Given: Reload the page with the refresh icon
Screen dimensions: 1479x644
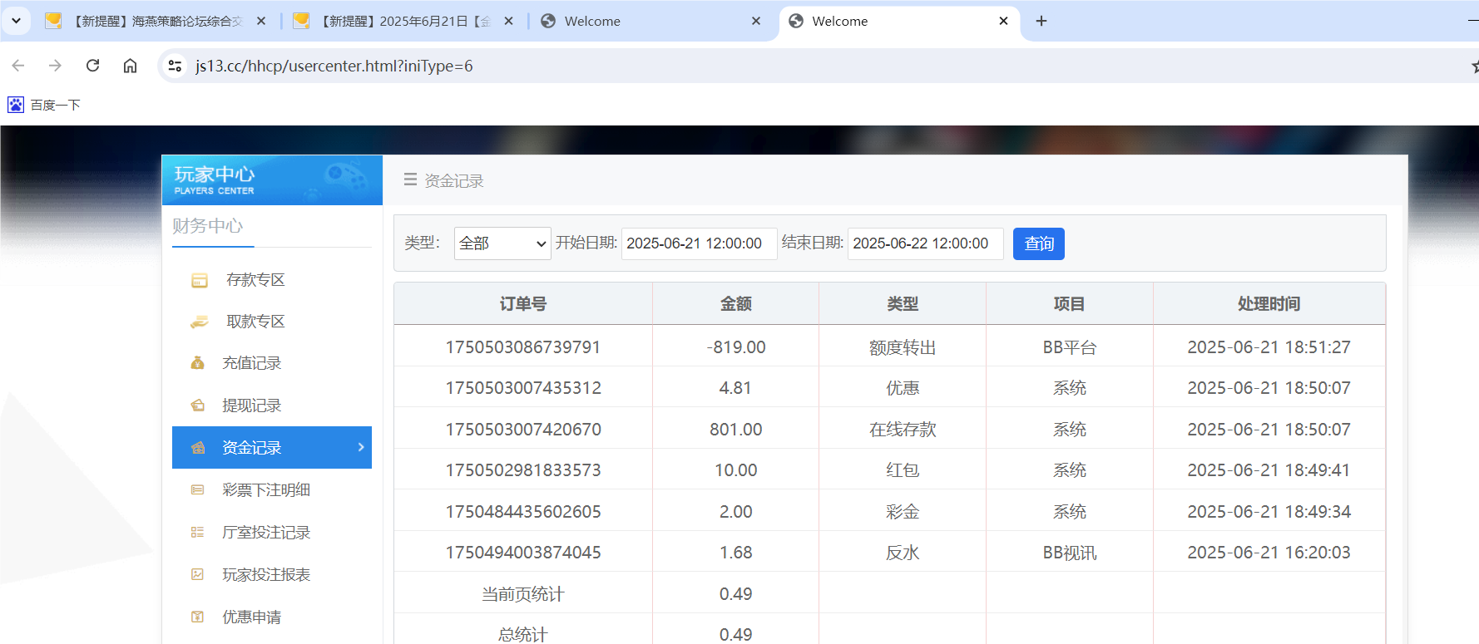Looking at the screenshot, I should click(x=93, y=66).
